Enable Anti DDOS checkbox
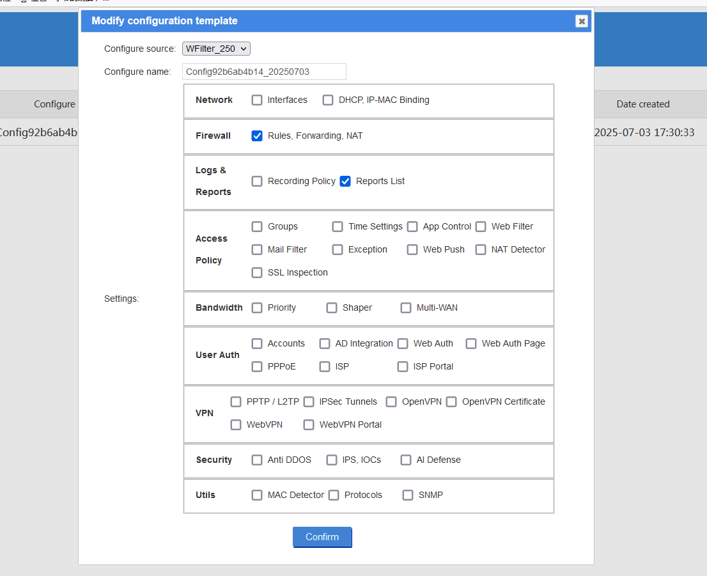The image size is (707, 576). 257,460
